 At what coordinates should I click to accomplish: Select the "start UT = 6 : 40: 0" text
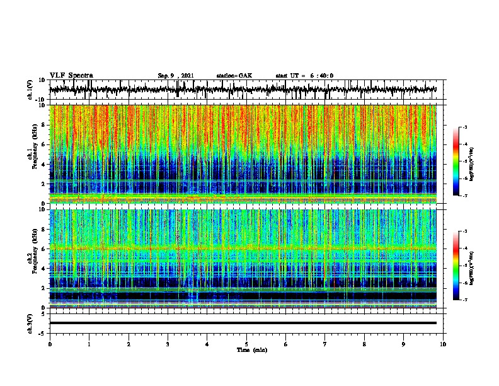[x=304, y=76]
